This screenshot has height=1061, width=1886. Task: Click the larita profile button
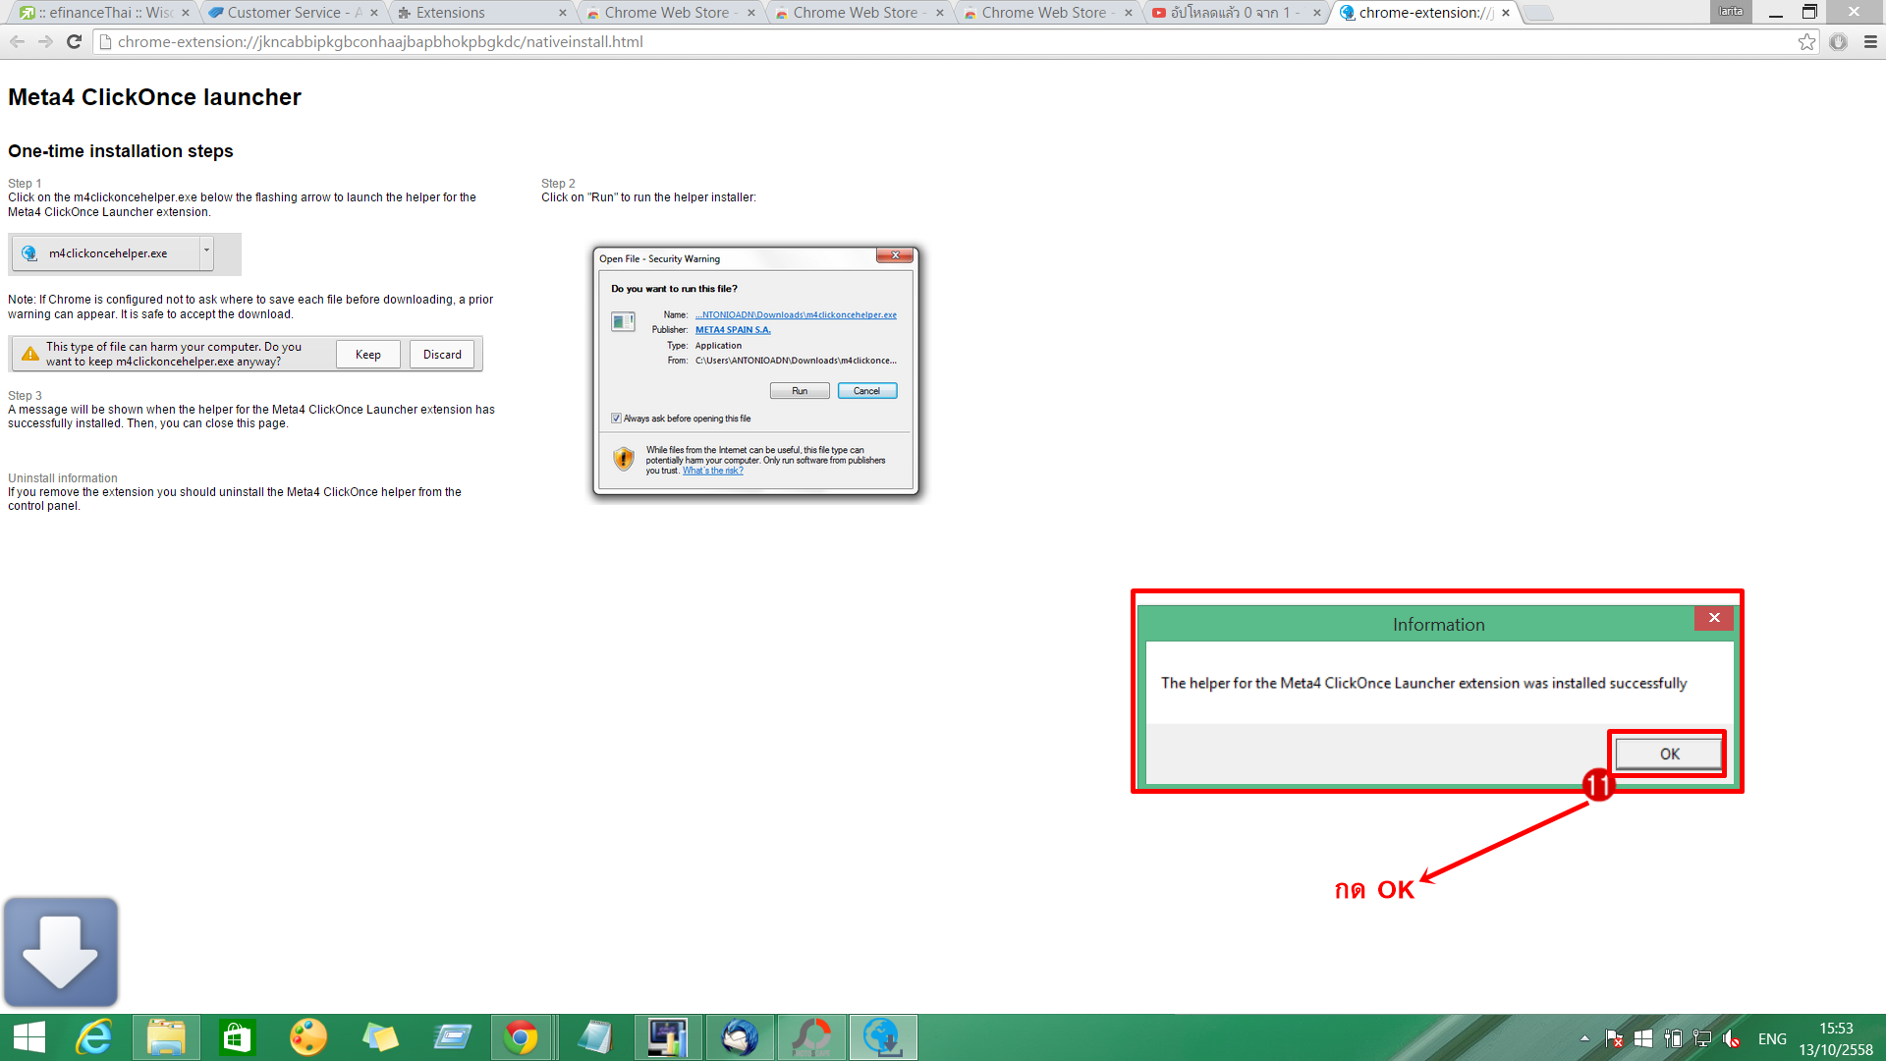pyautogui.click(x=1731, y=12)
